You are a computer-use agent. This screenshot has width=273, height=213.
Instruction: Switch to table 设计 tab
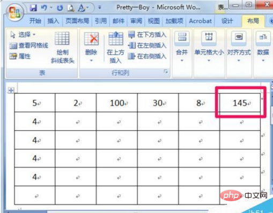[227, 21]
